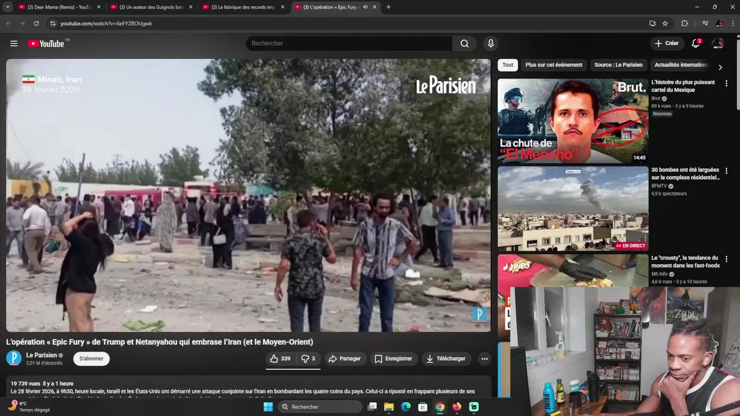Screen dimensions: 740x416
Task: Open the El Mencho Brut video thumbnail
Action: tap(573, 121)
